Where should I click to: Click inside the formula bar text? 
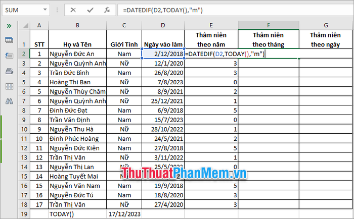click(163, 10)
